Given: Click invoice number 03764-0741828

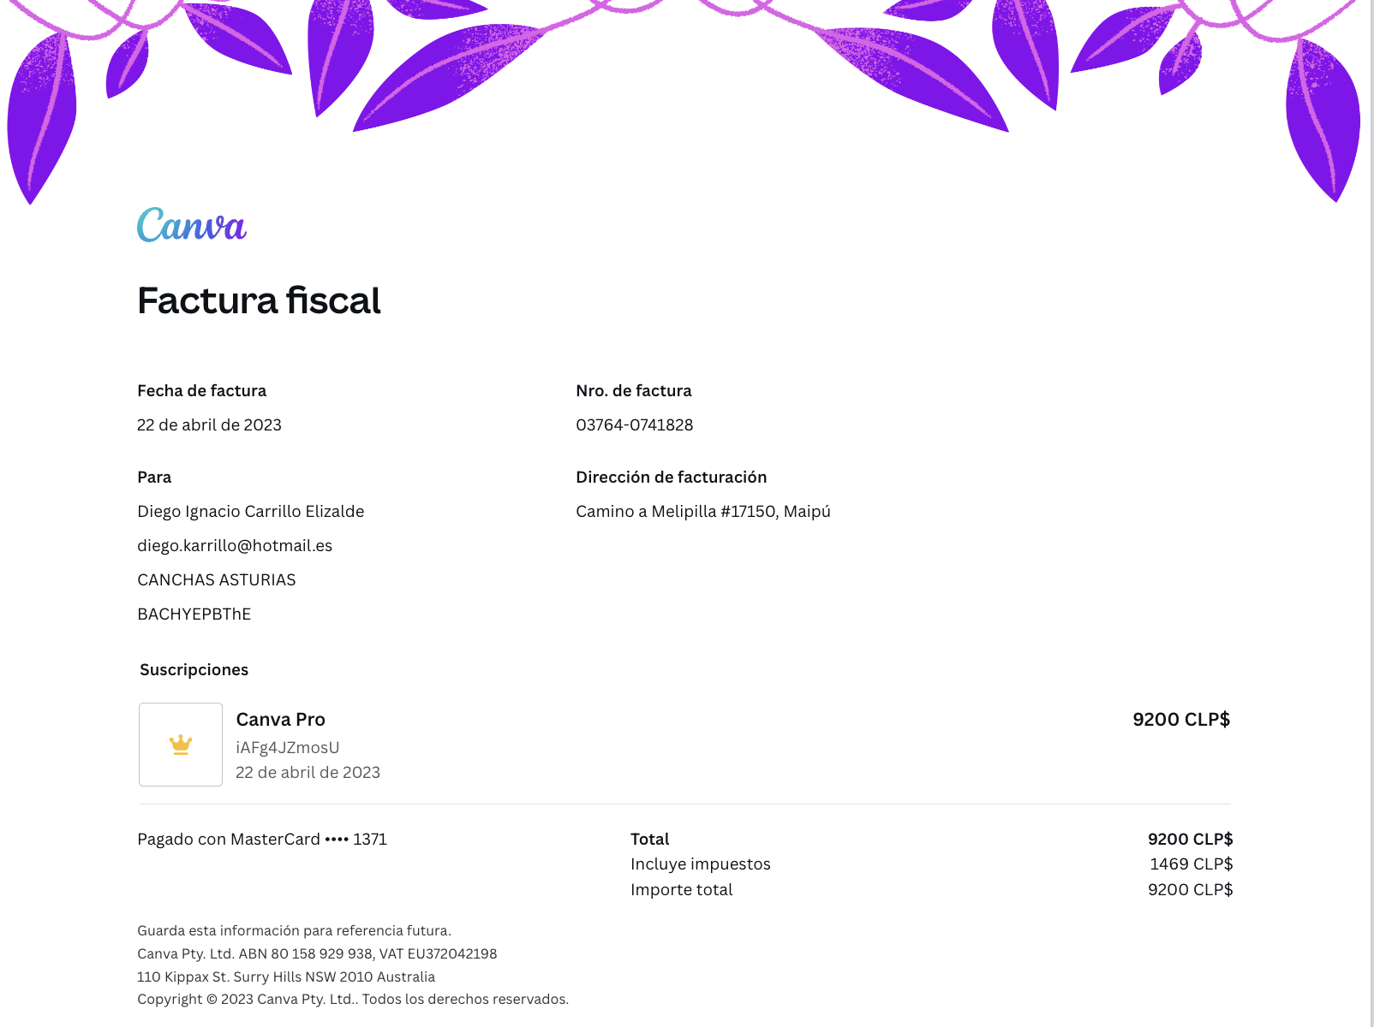Looking at the screenshot, I should pos(634,425).
